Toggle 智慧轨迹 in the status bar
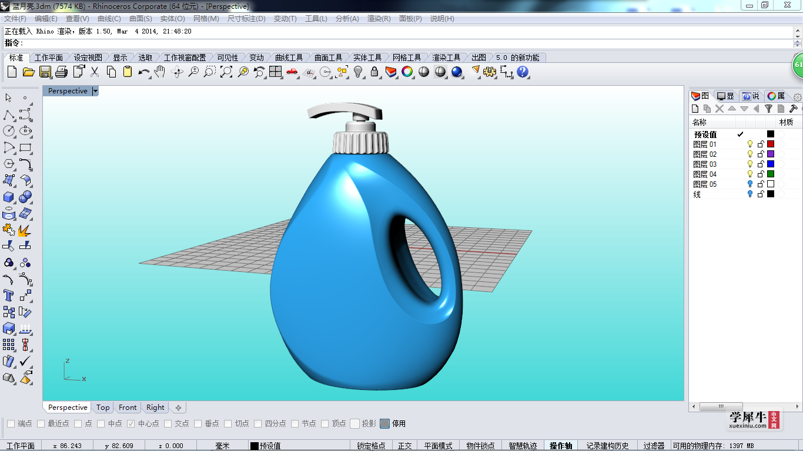Image resolution: width=803 pixels, height=451 pixels. [523, 446]
